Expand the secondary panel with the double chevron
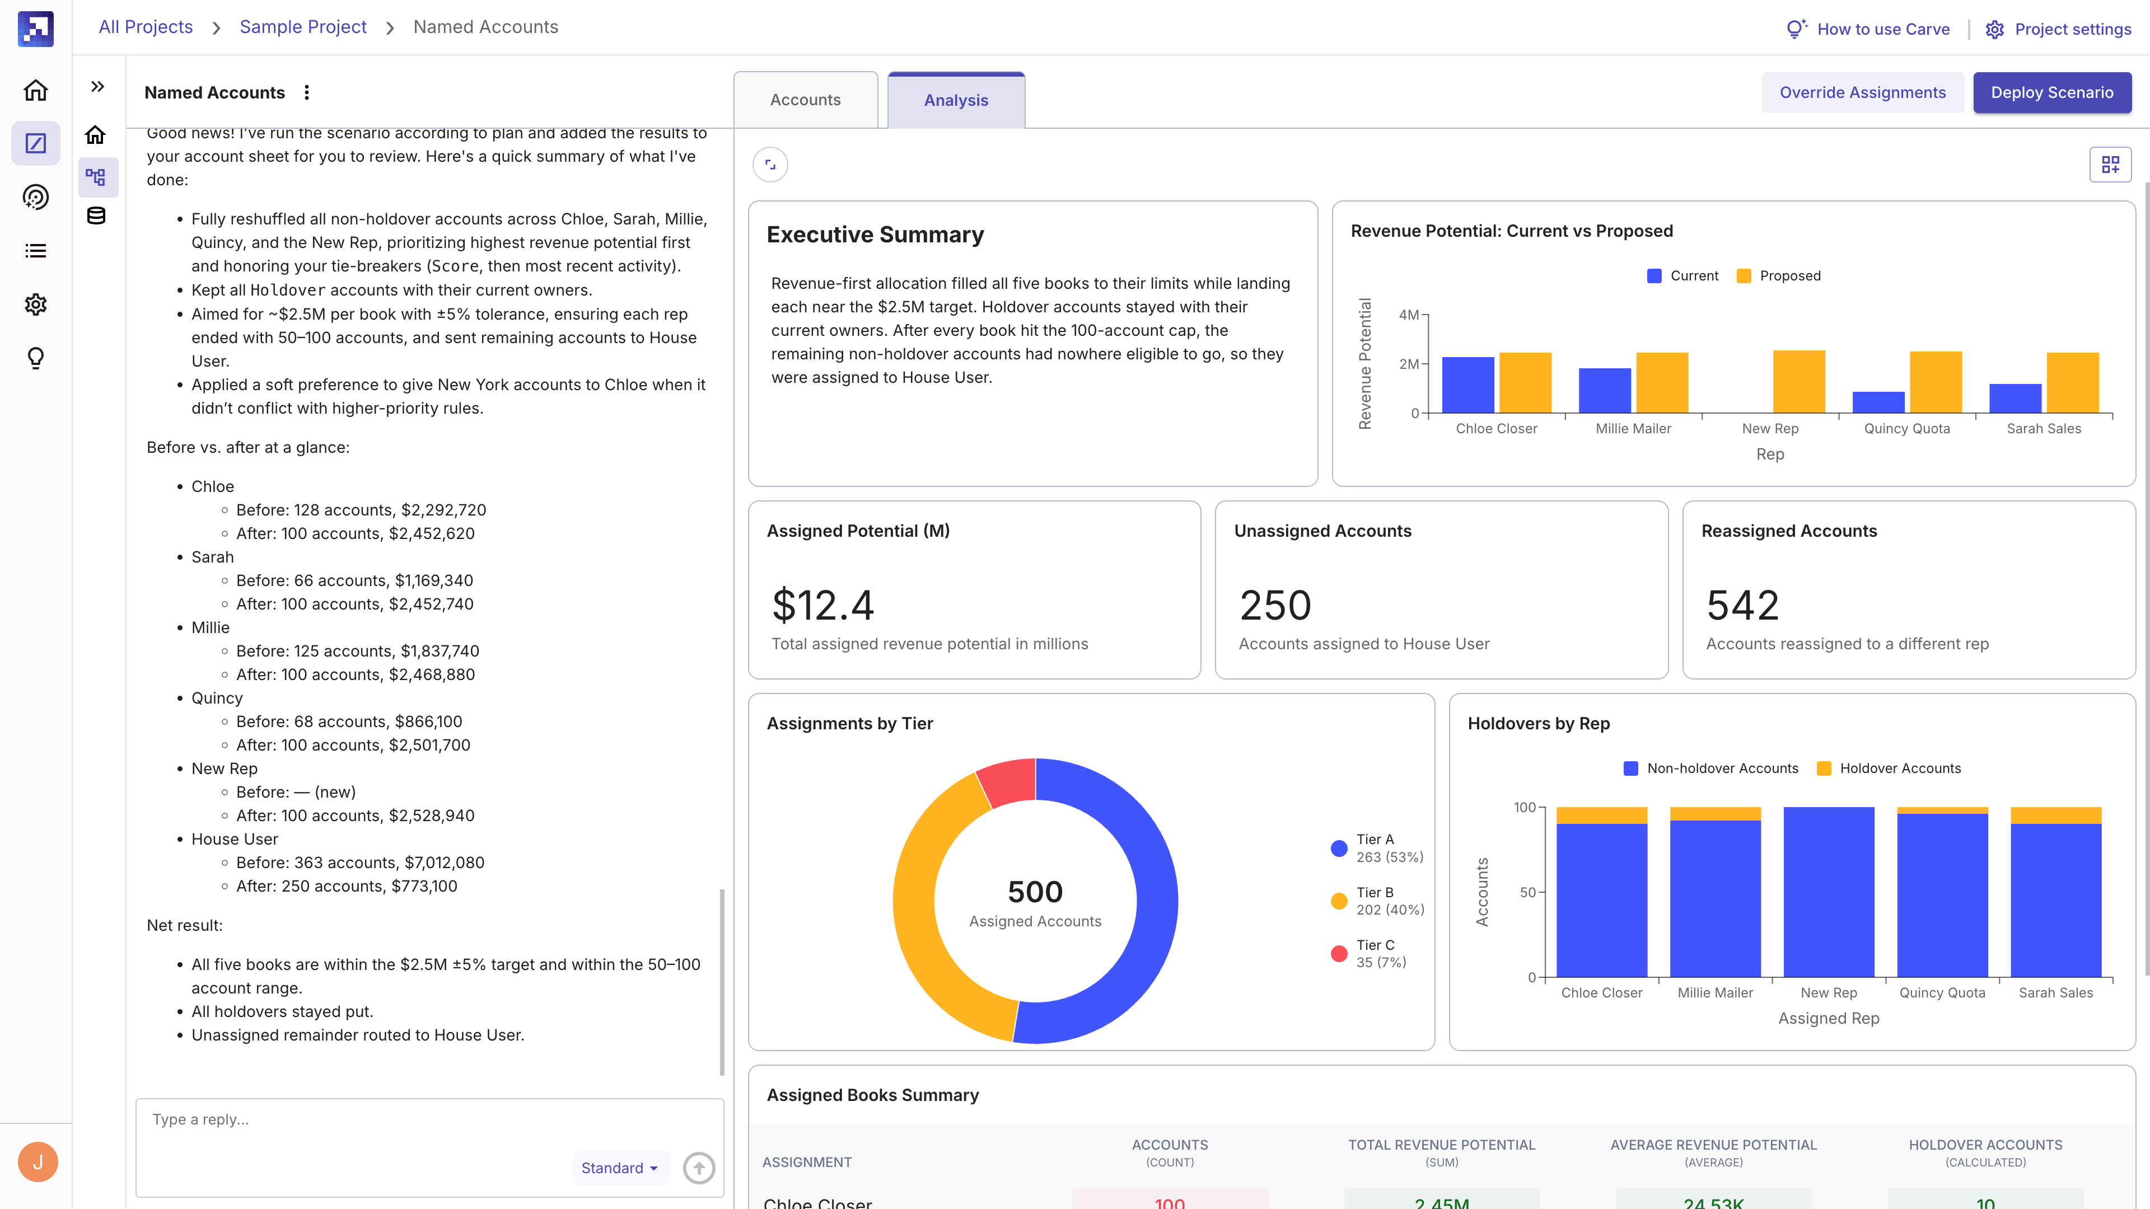 [97, 86]
